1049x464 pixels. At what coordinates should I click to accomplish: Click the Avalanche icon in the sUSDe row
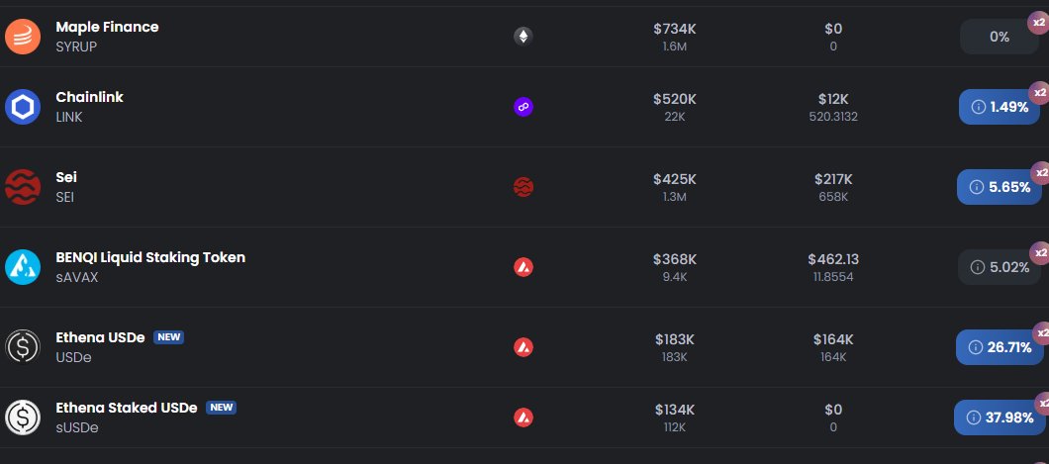pos(524,418)
